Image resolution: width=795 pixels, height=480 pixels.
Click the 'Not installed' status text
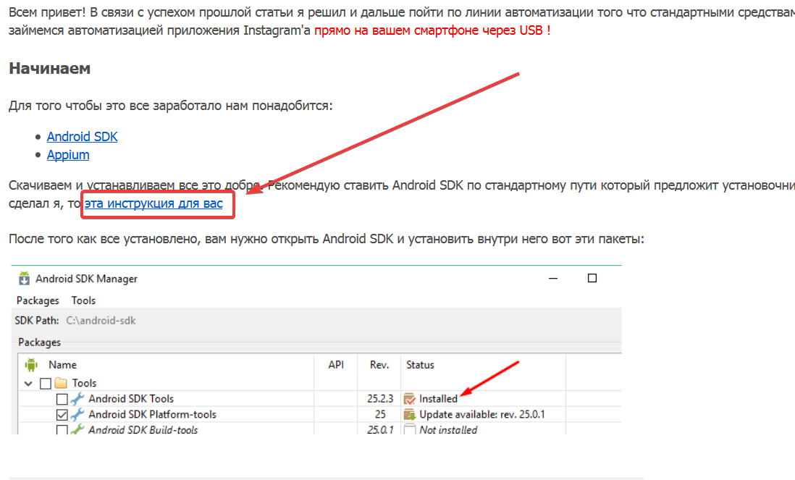pyautogui.click(x=448, y=430)
